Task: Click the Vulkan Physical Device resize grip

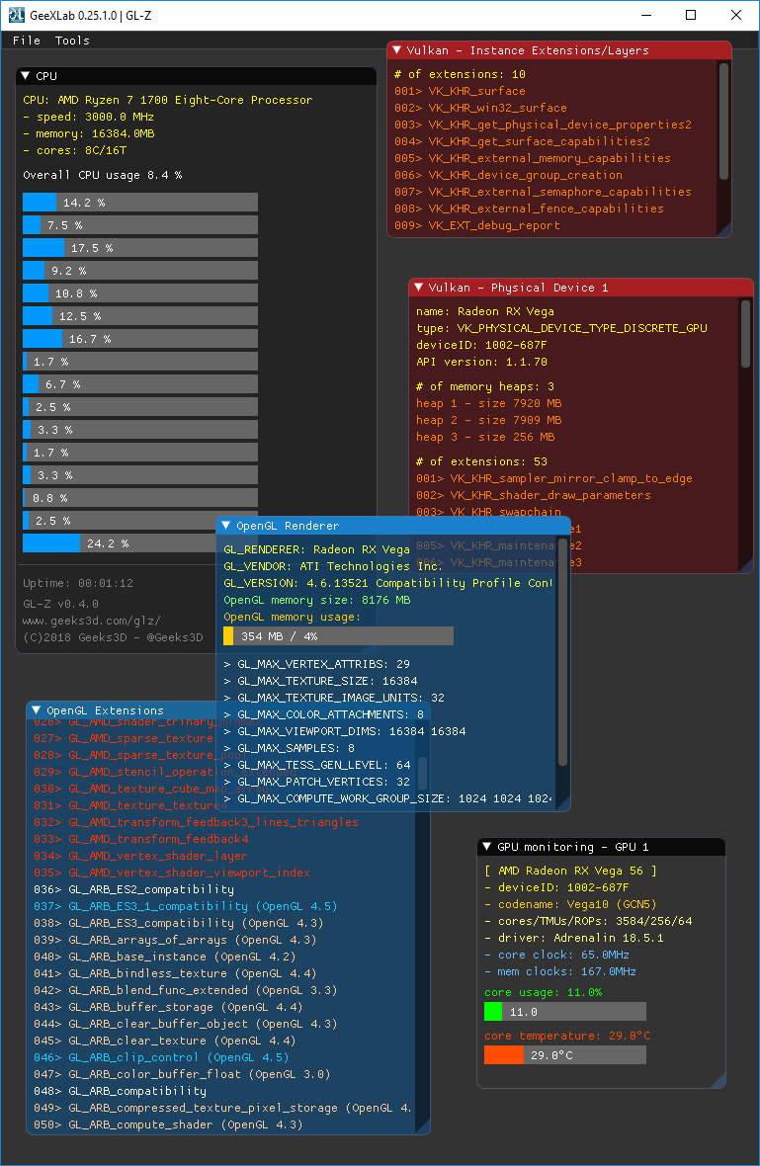Action: (746, 566)
